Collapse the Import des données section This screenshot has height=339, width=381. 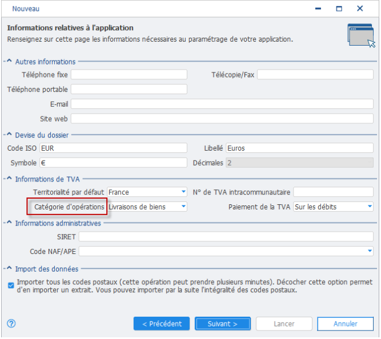[x=9, y=268]
